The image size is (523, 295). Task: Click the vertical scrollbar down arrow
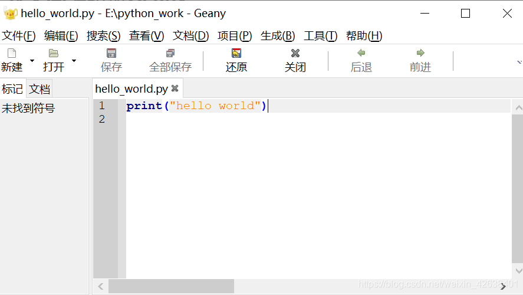pyautogui.click(x=519, y=271)
